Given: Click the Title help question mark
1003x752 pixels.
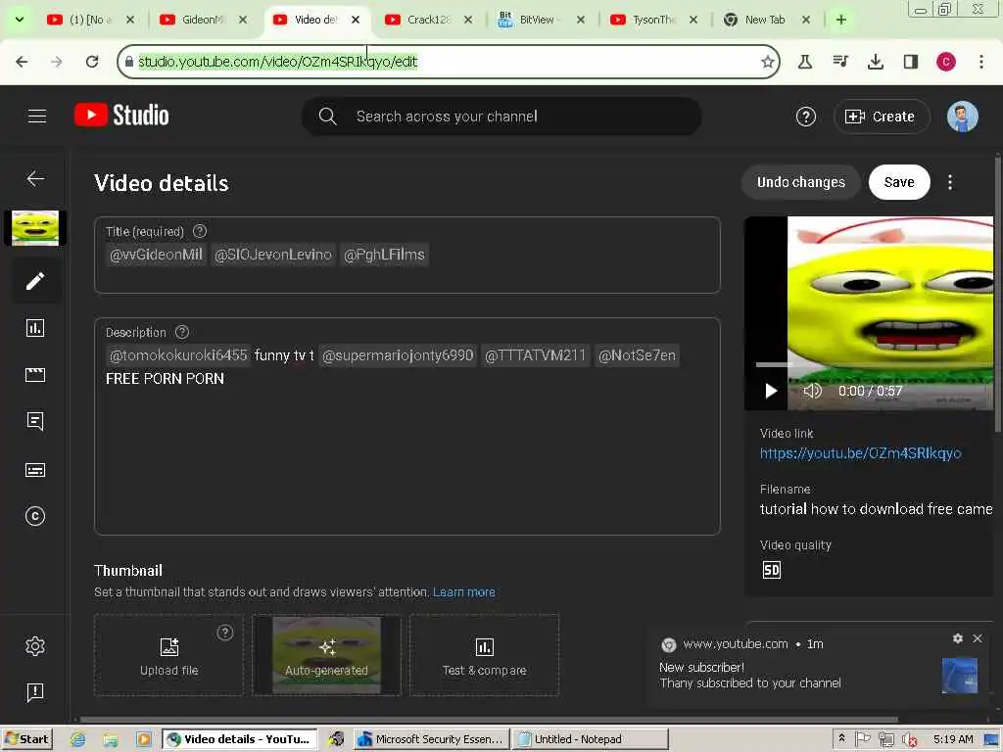Looking at the screenshot, I should pyautogui.click(x=200, y=231).
